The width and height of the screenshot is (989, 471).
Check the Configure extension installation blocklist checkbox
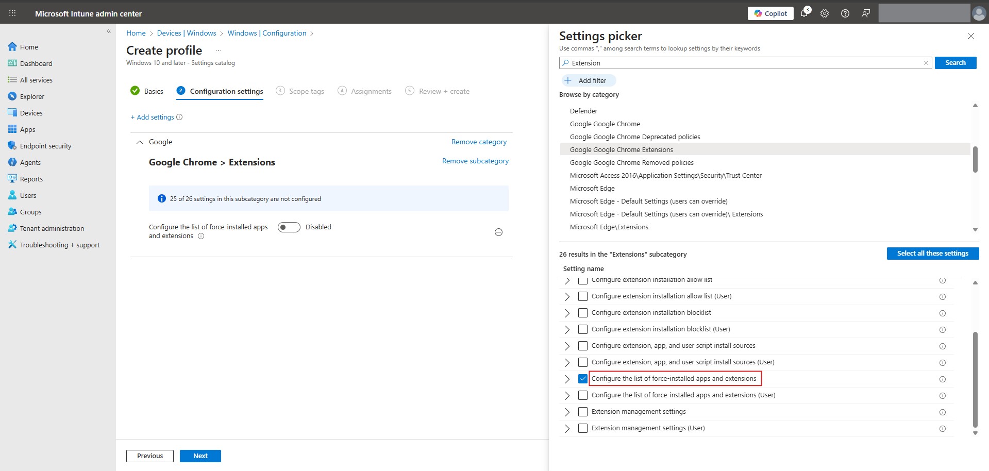coord(583,313)
